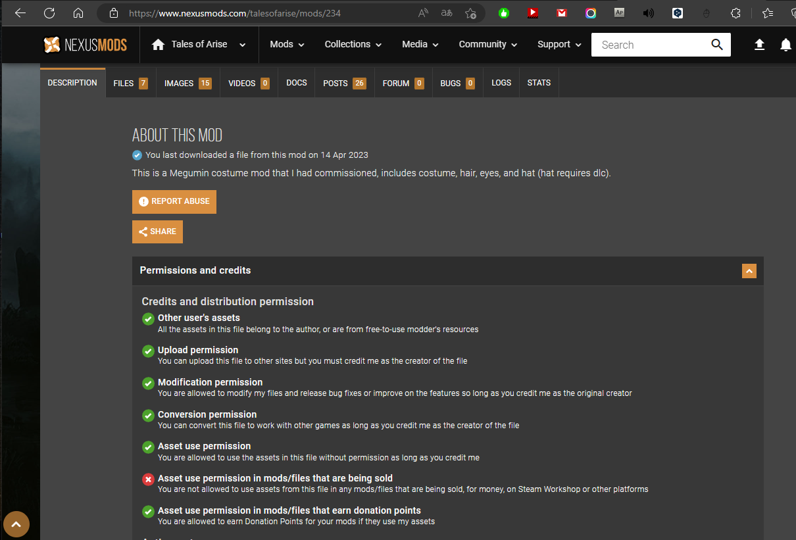The height and width of the screenshot is (540, 796).
Task: Open the Logs tab
Action: coord(501,83)
